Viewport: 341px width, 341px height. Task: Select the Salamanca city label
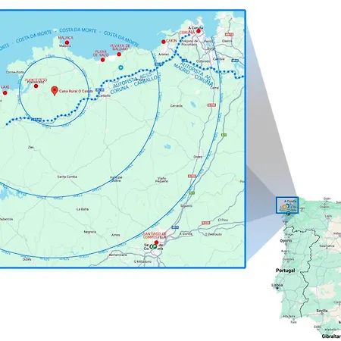327,246
